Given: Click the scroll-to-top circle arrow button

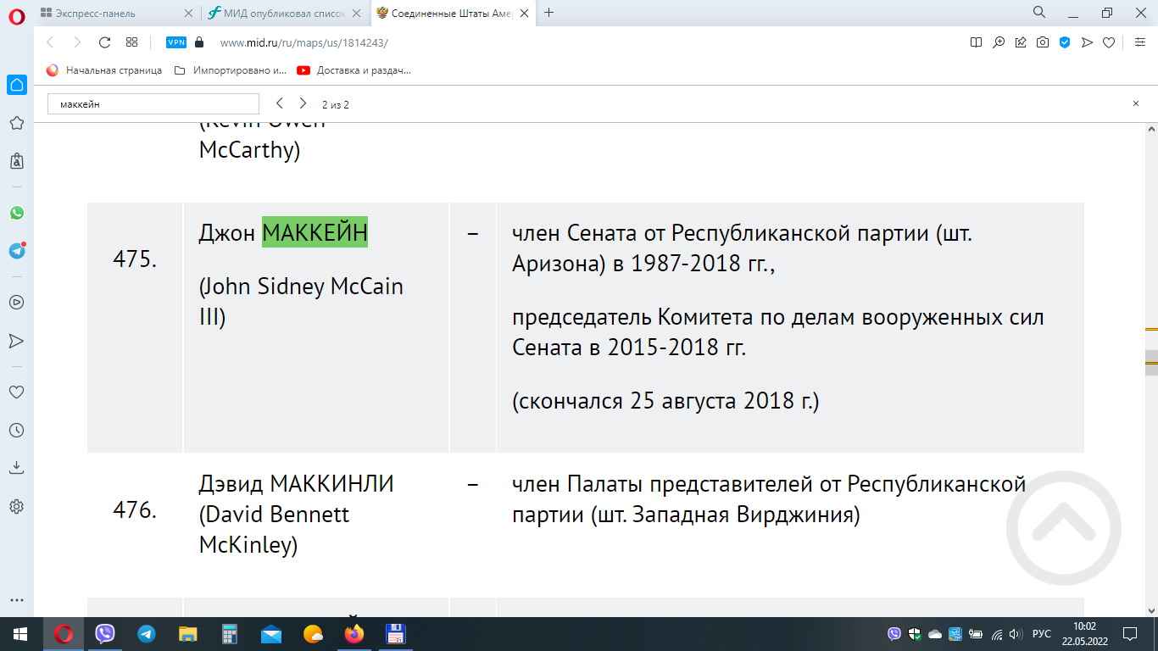Looking at the screenshot, I should point(1063,529).
